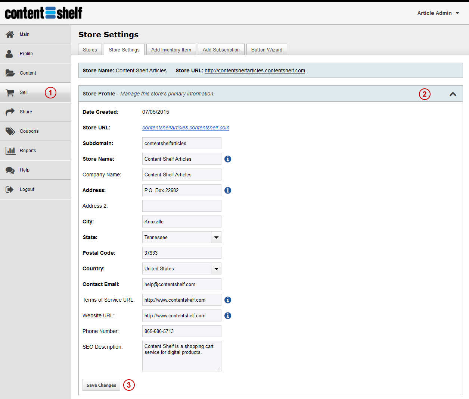Collapse the Store Profile section
Viewport: 469px width, 399px height.
pos(453,94)
